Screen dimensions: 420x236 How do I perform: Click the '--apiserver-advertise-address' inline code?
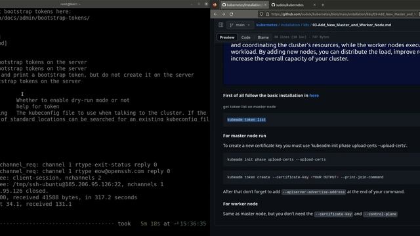tap(314, 192)
